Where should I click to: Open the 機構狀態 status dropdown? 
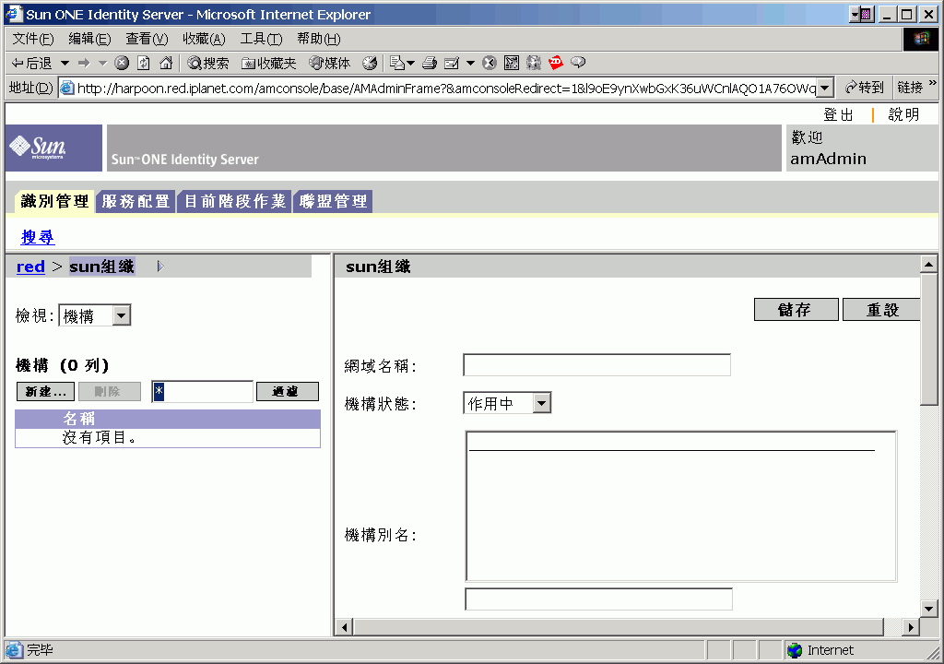tap(507, 403)
